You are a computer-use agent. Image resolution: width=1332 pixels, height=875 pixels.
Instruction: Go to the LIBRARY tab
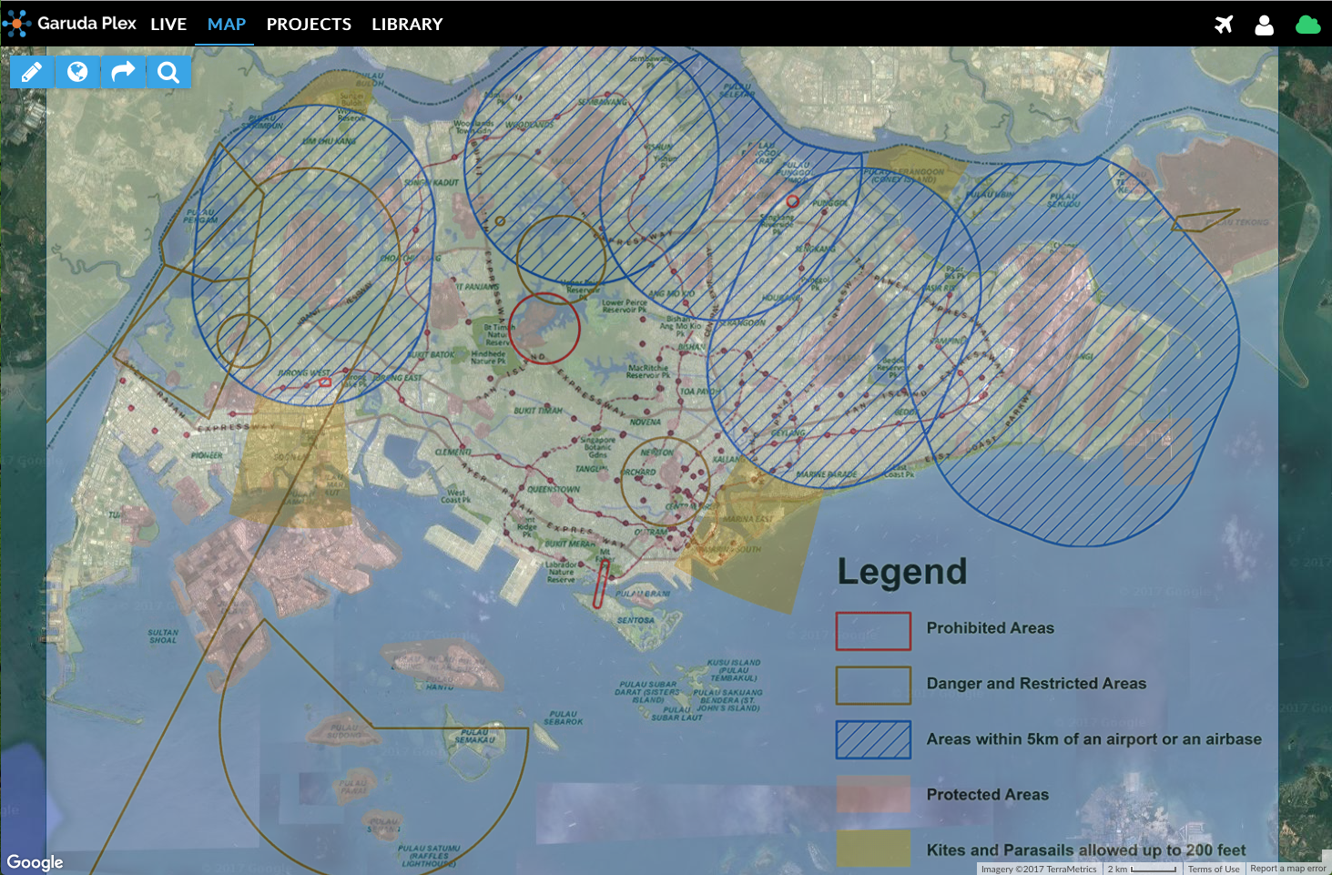pos(407,25)
